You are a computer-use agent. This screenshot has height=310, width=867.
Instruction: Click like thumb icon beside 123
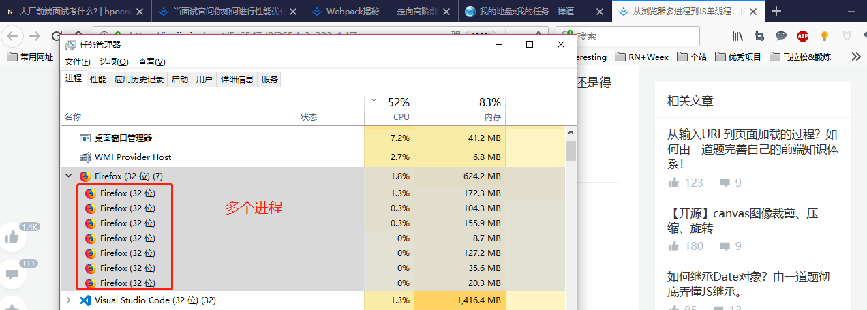(x=673, y=183)
